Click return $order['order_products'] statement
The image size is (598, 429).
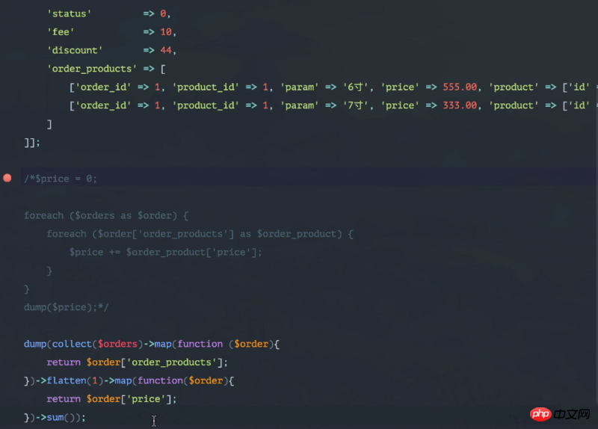[137, 362]
